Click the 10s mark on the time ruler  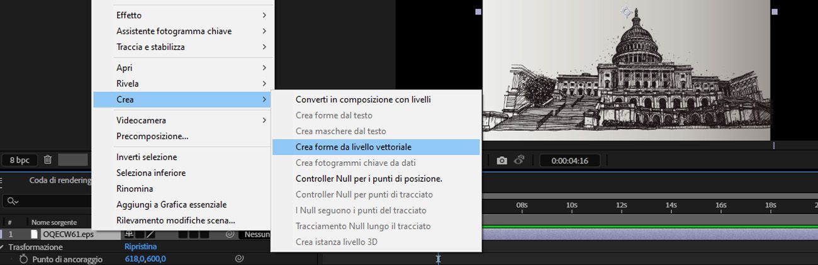pos(571,205)
